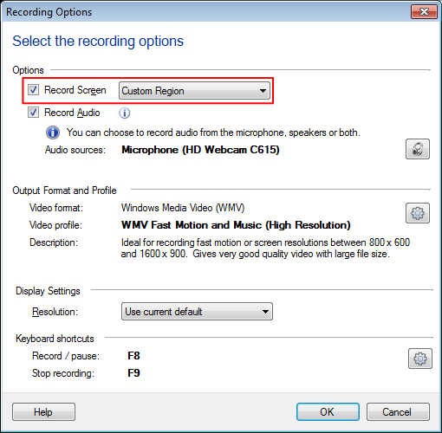Viewport: 442px width, 433px height.
Task: Click the Cancel button
Action: point(398,412)
